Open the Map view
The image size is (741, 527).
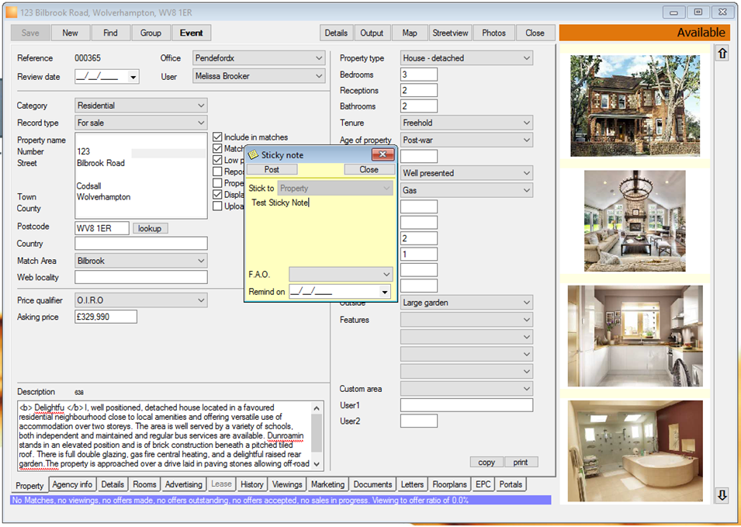click(x=410, y=33)
